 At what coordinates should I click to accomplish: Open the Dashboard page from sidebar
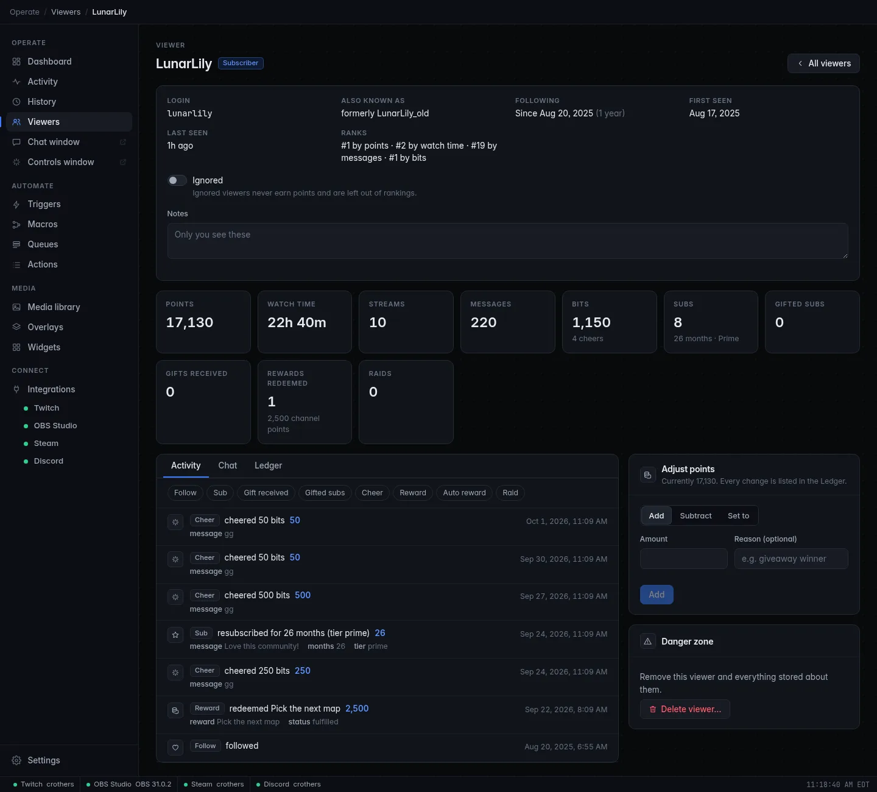(x=69, y=62)
